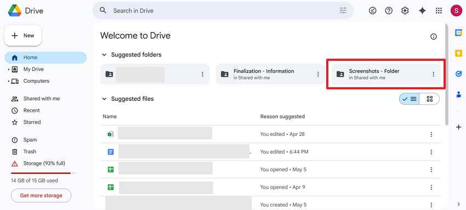Open advanced search filter options

click(x=343, y=11)
